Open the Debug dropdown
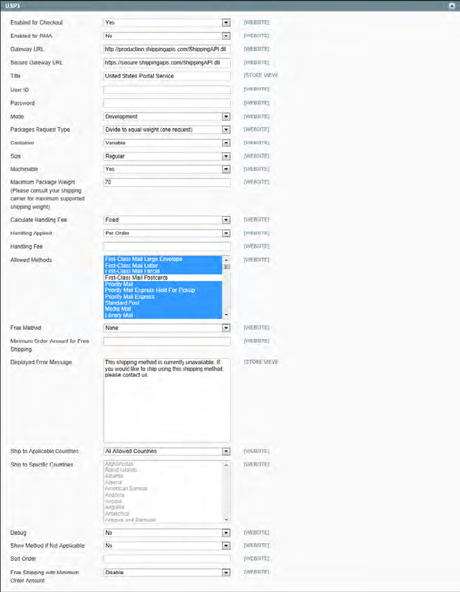The width and height of the screenshot is (460, 592). (167, 533)
